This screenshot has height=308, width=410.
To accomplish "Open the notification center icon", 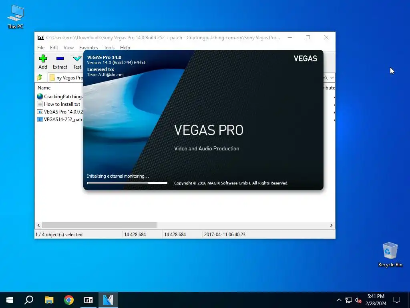I will point(397,300).
